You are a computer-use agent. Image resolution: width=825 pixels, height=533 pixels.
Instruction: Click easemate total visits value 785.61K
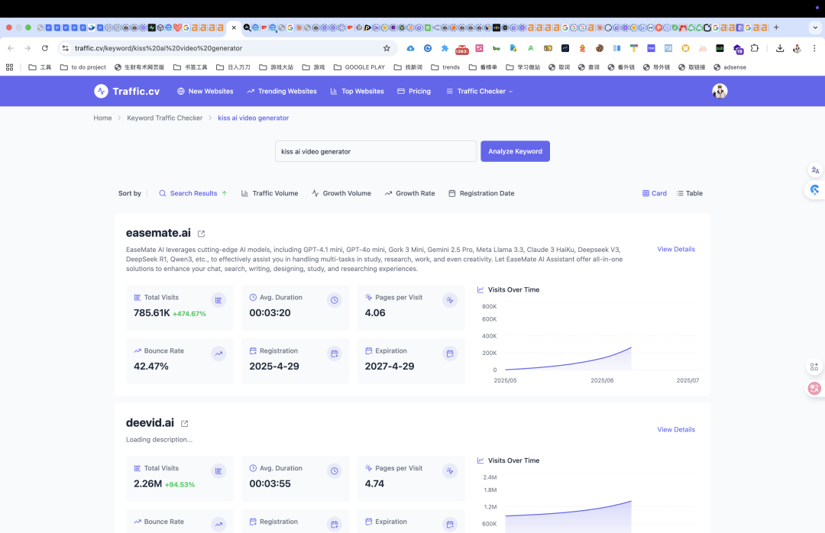coord(151,312)
